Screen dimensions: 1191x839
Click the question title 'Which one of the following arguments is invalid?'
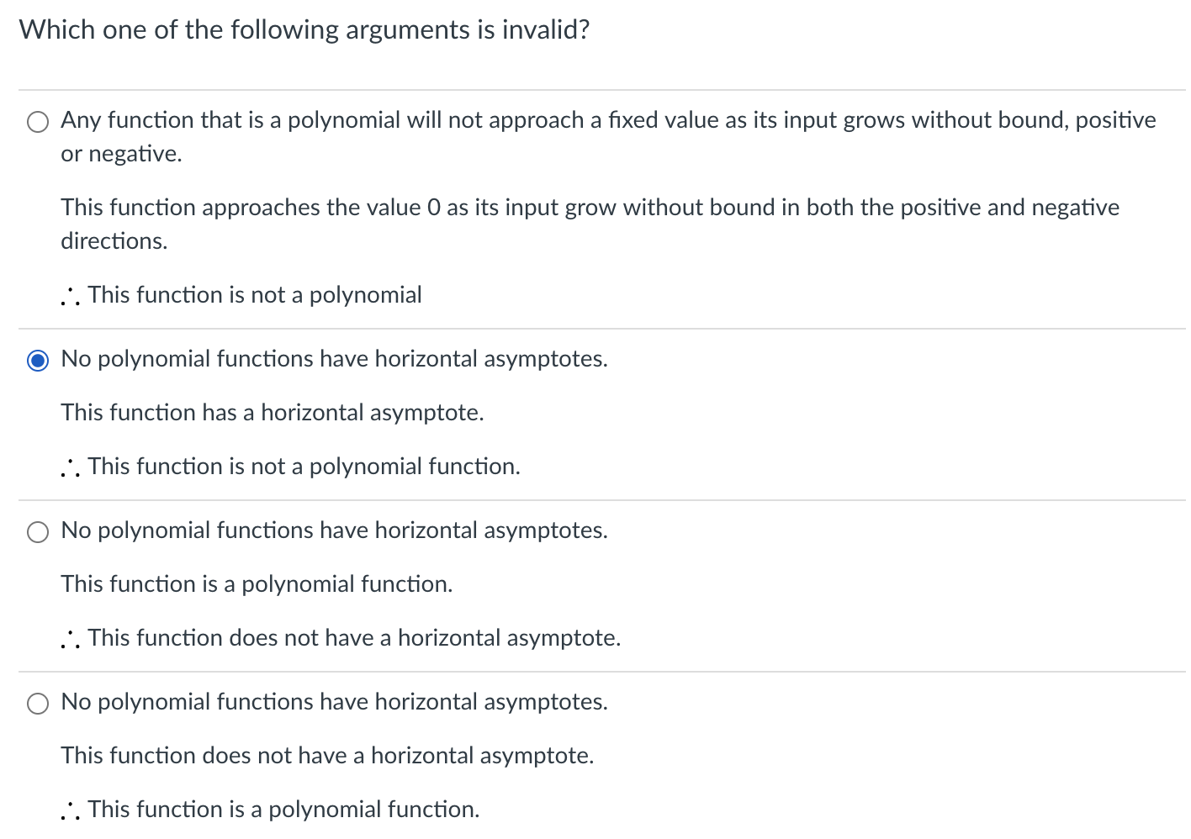tap(304, 29)
